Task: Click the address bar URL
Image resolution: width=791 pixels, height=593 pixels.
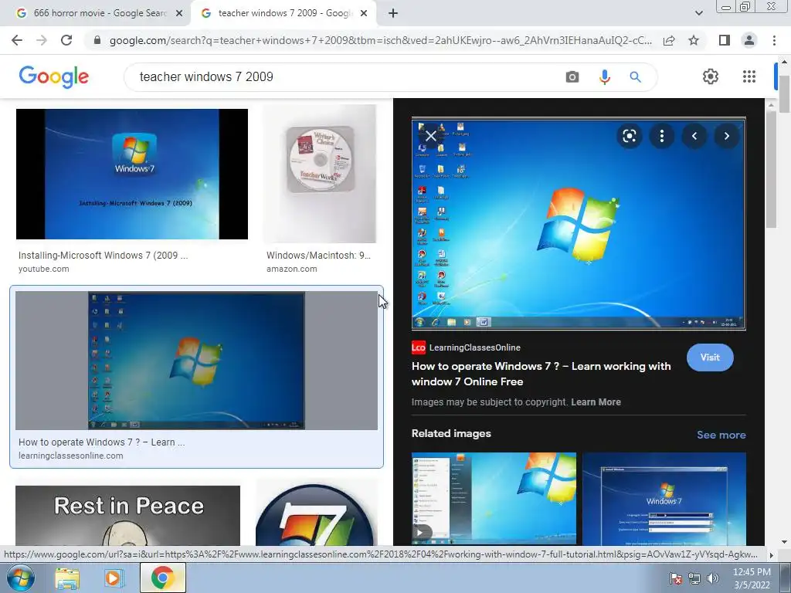Action: (x=380, y=40)
